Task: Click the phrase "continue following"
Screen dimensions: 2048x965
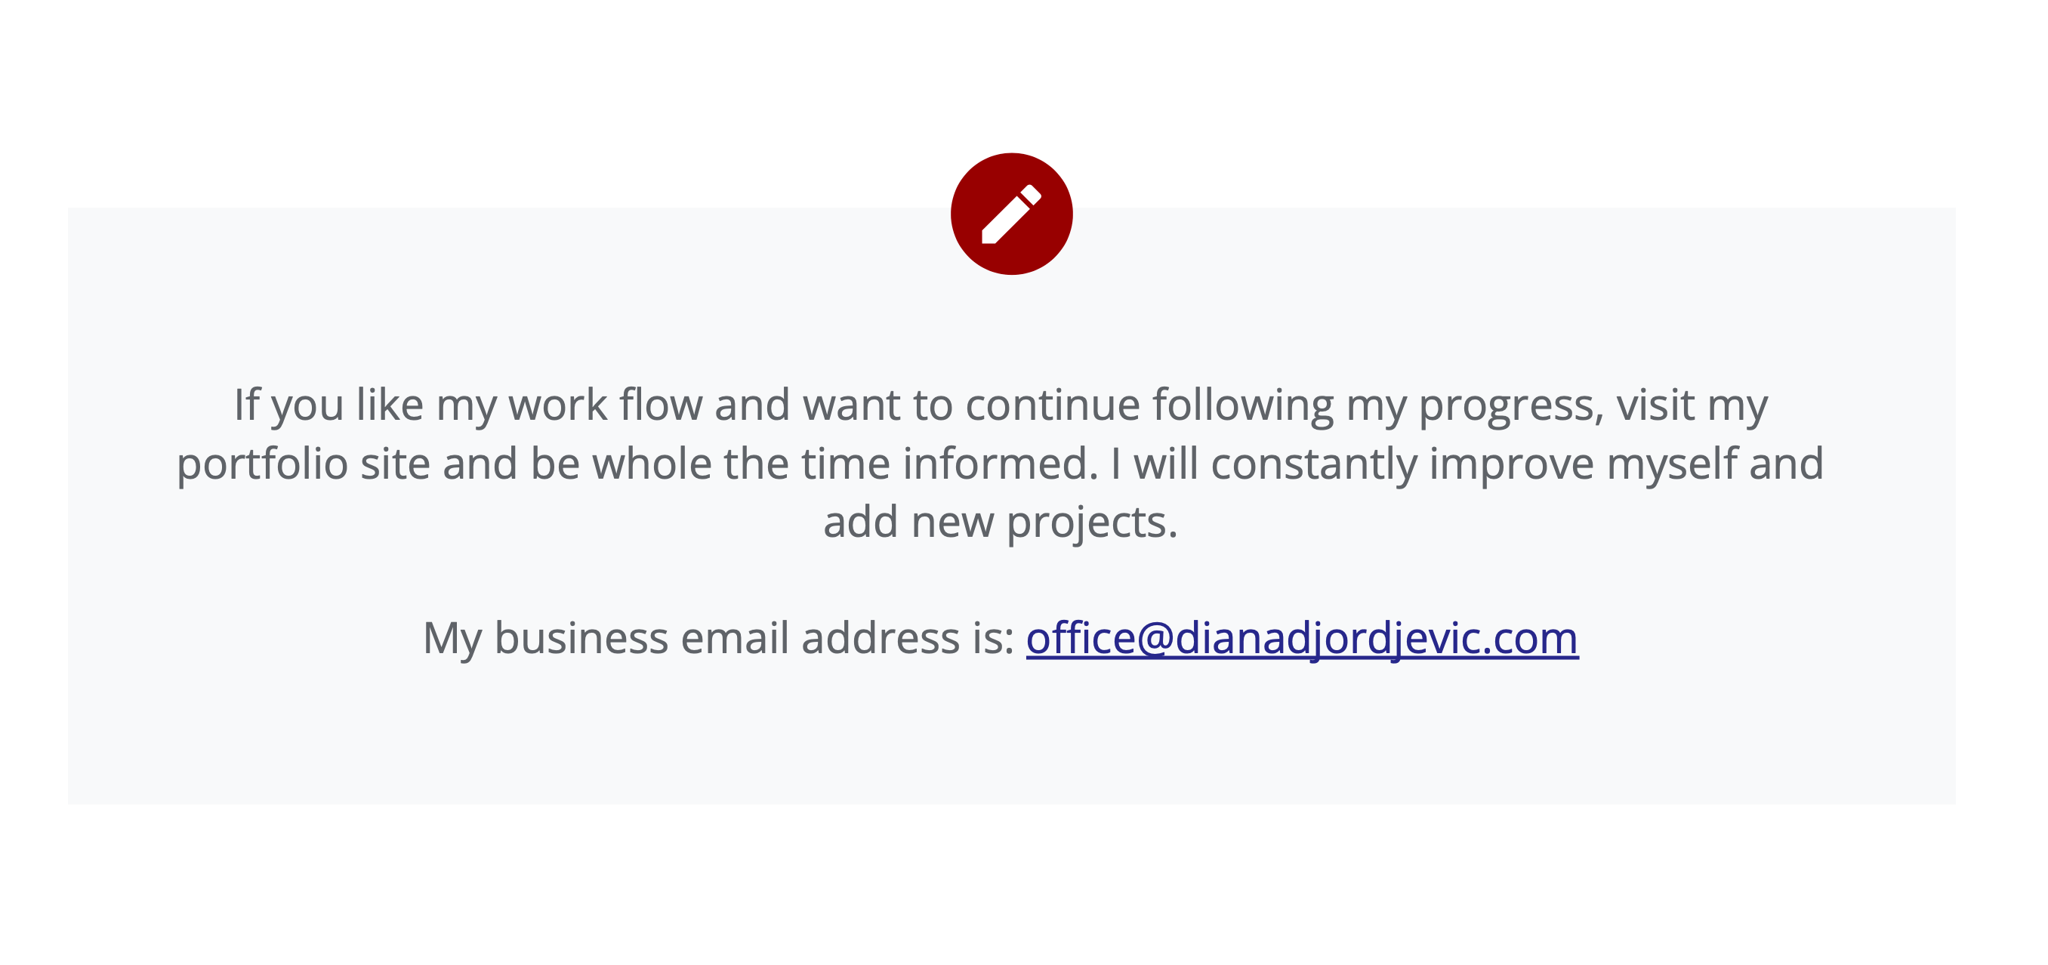Action: tap(1149, 405)
